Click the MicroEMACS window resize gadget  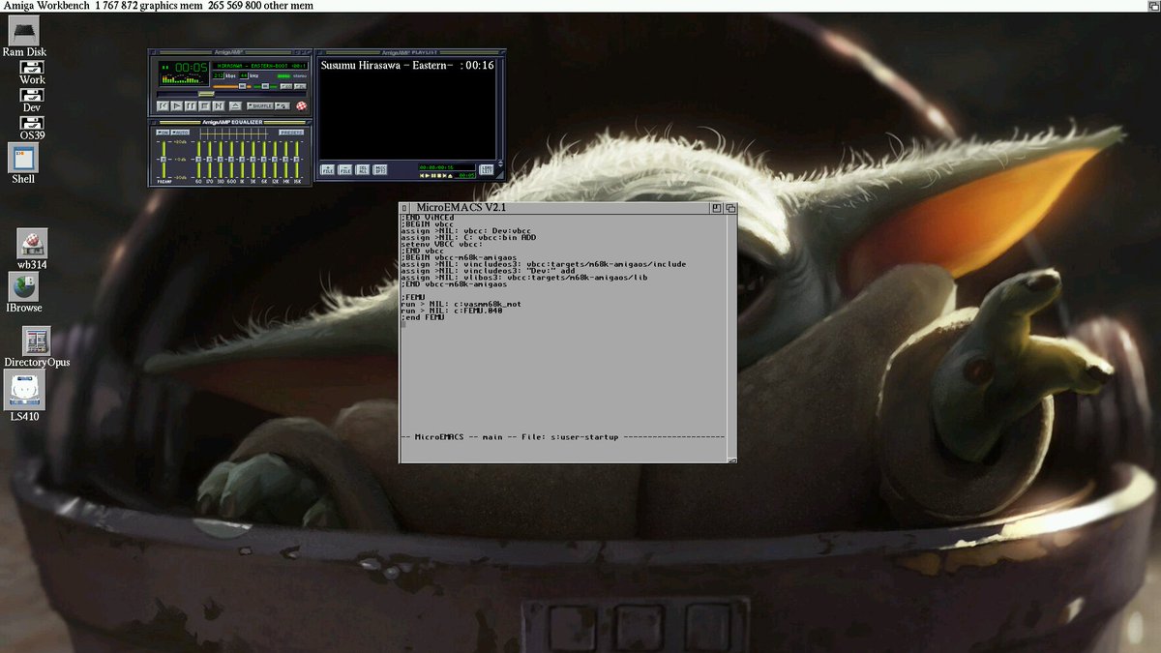731,459
